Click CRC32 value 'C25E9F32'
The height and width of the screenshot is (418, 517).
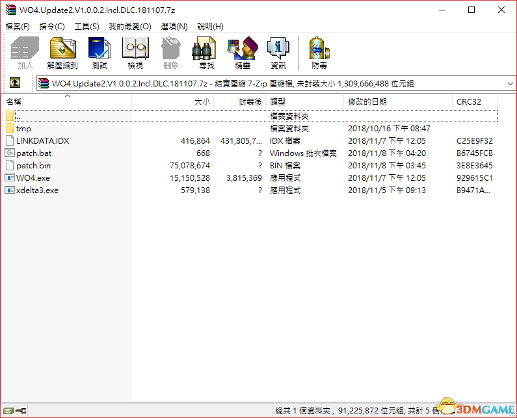(x=475, y=141)
